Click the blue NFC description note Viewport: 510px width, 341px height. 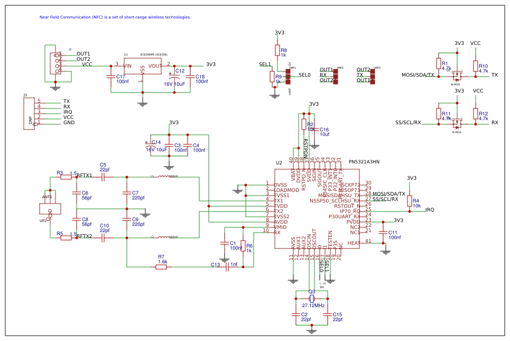pos(114,17)
